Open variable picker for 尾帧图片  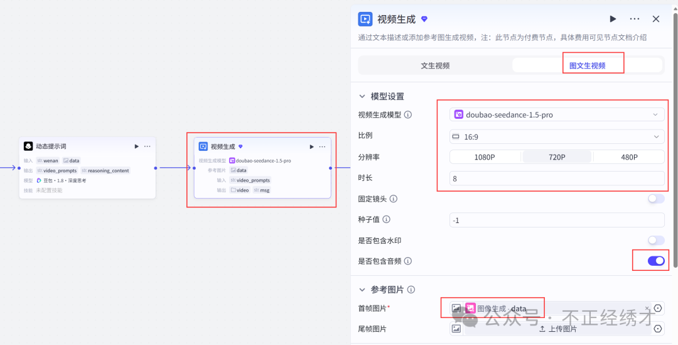(x=658, y=329)
